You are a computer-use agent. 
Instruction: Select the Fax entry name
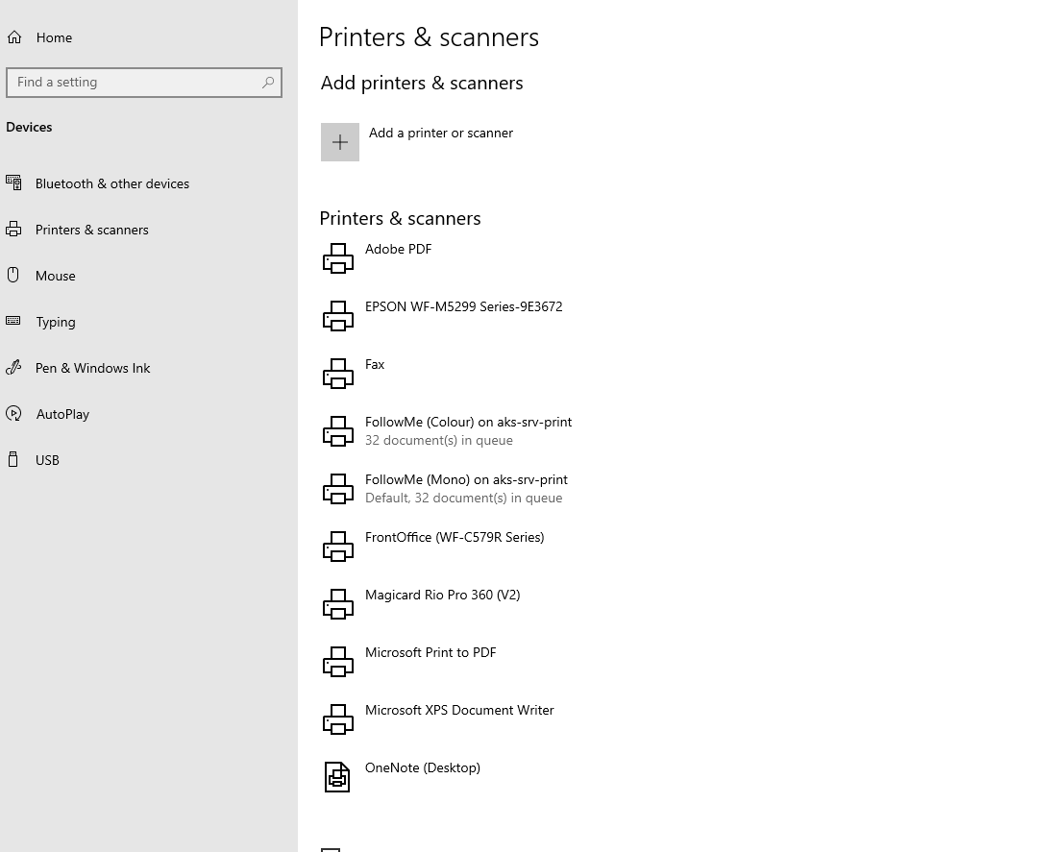[x=375, y=364]
